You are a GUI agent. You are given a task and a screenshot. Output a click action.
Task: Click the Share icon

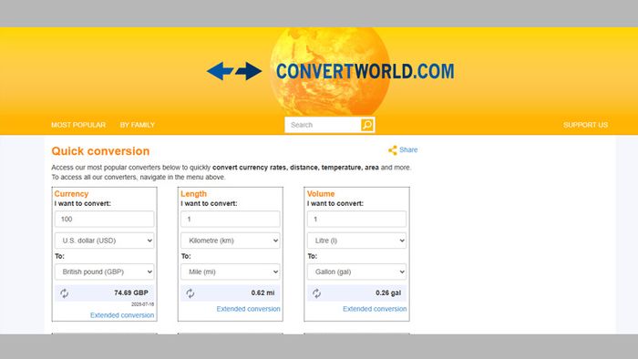pos(393,150)
